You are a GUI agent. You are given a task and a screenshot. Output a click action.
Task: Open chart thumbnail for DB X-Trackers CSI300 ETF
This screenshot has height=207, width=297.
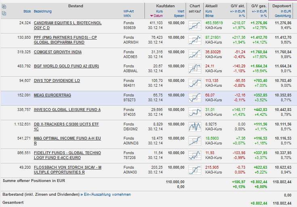tap(195, 127)
